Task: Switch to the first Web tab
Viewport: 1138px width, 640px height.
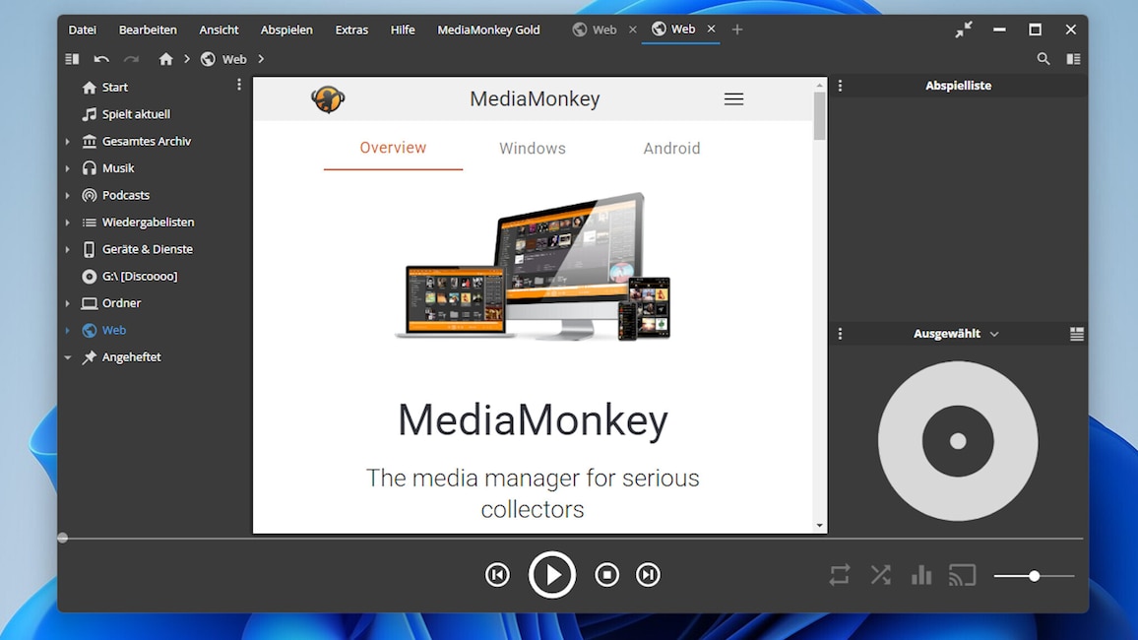Action: pos(596,30)
